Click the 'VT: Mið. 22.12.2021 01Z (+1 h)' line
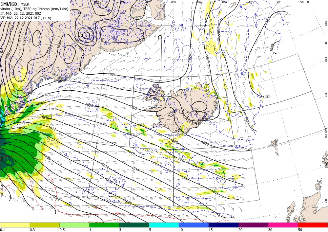 pos(26,18)
